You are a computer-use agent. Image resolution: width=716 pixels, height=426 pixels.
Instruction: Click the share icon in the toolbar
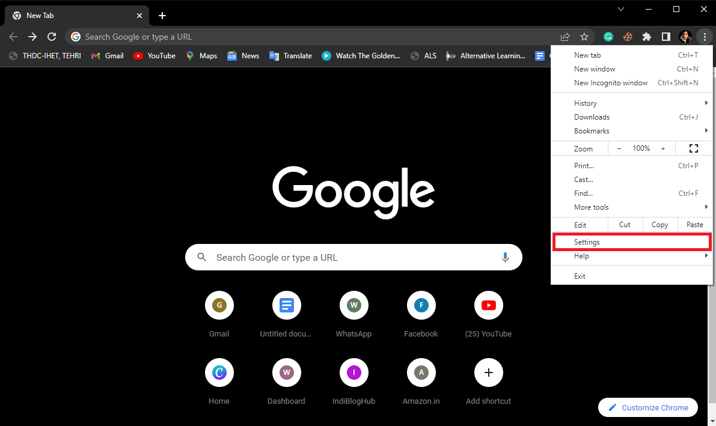pyautogui.click(x=565, y=37)
